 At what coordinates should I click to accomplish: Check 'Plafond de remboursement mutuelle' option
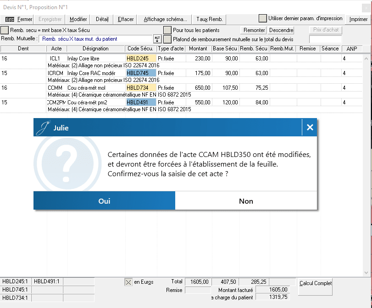[168, 39]
